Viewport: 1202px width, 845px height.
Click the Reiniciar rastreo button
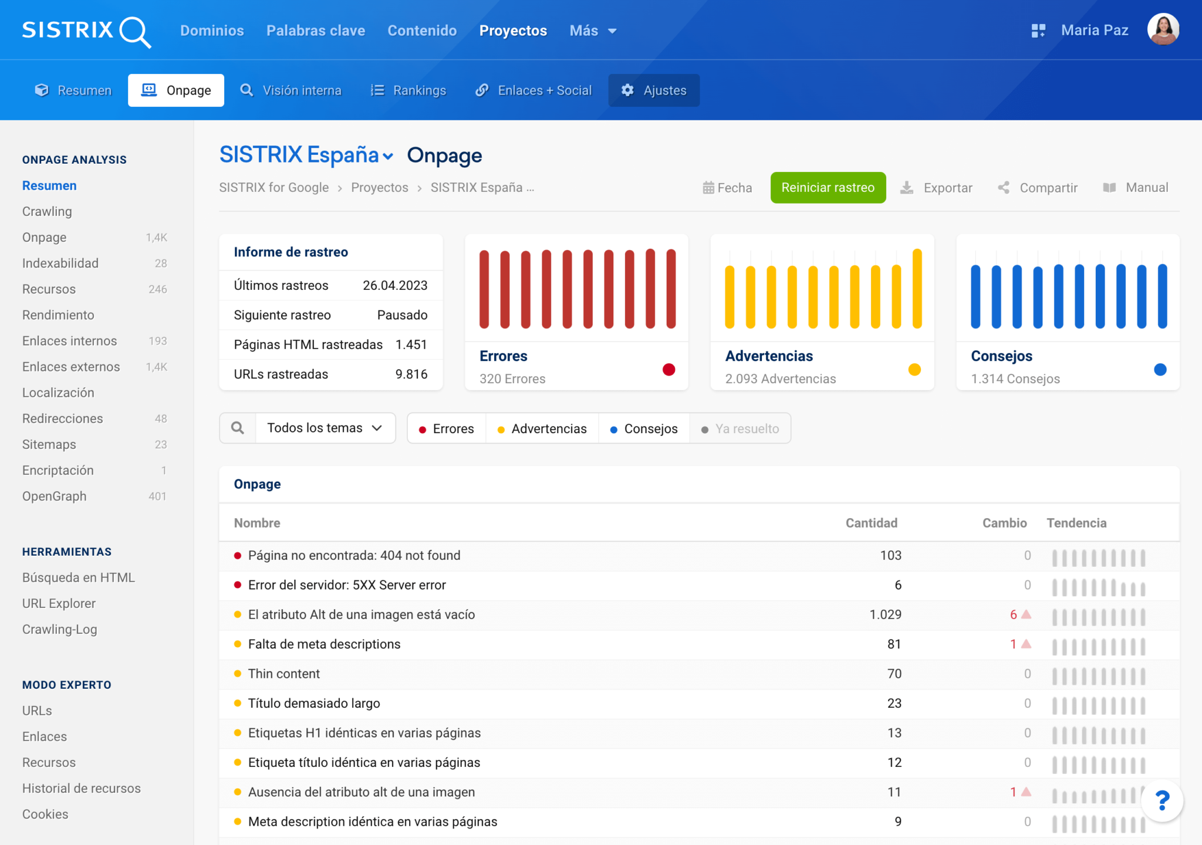click(828, 187)
